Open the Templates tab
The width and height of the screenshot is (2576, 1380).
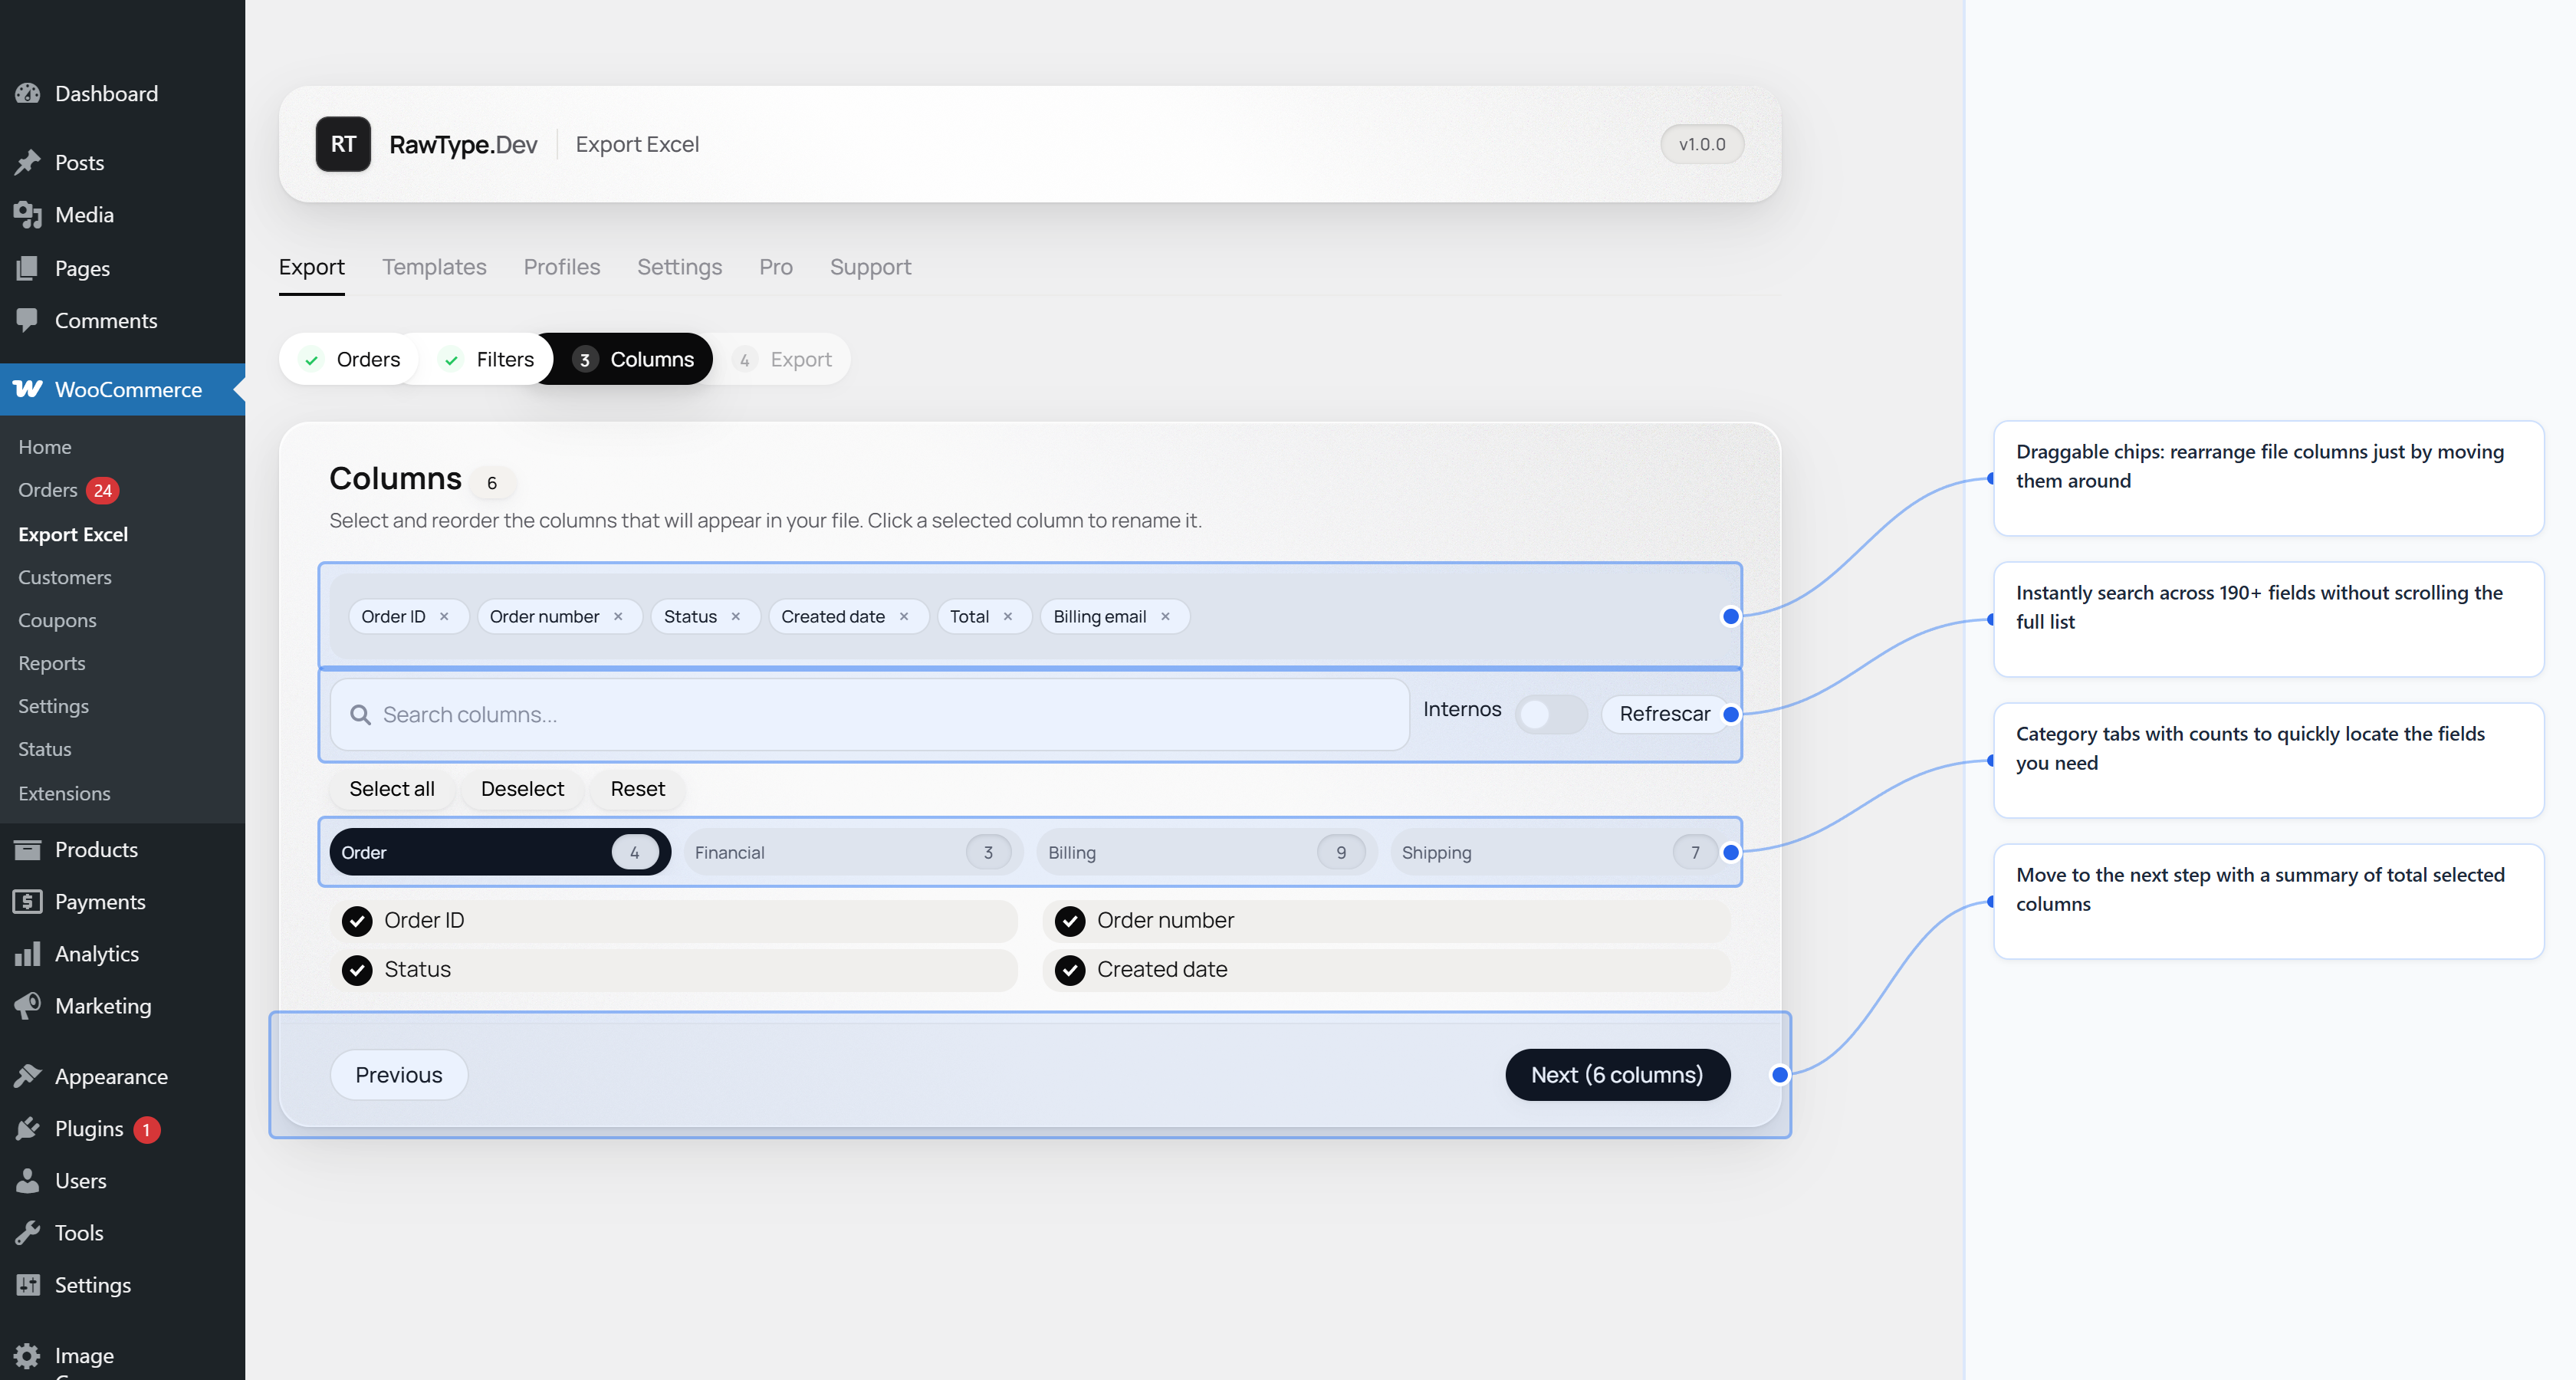tap(434, 267)
